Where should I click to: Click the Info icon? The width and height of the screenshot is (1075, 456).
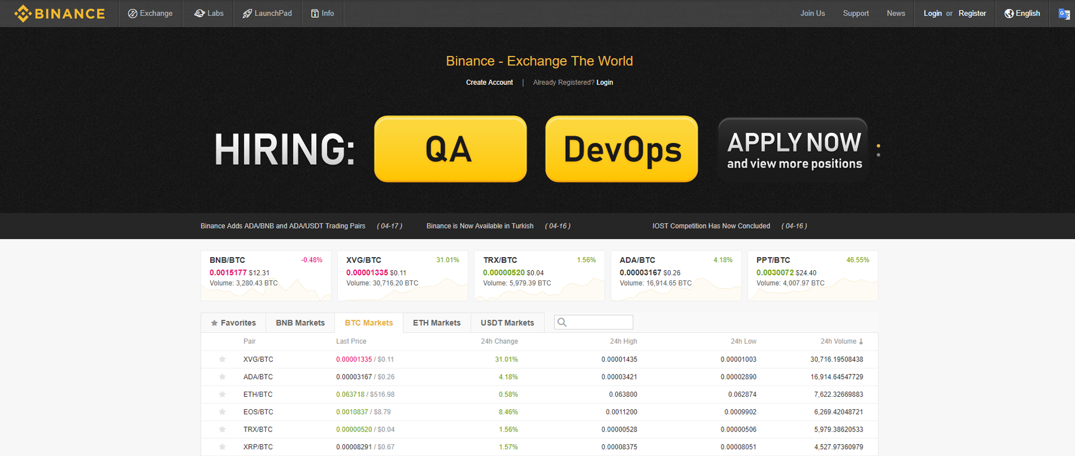point(314,14)
